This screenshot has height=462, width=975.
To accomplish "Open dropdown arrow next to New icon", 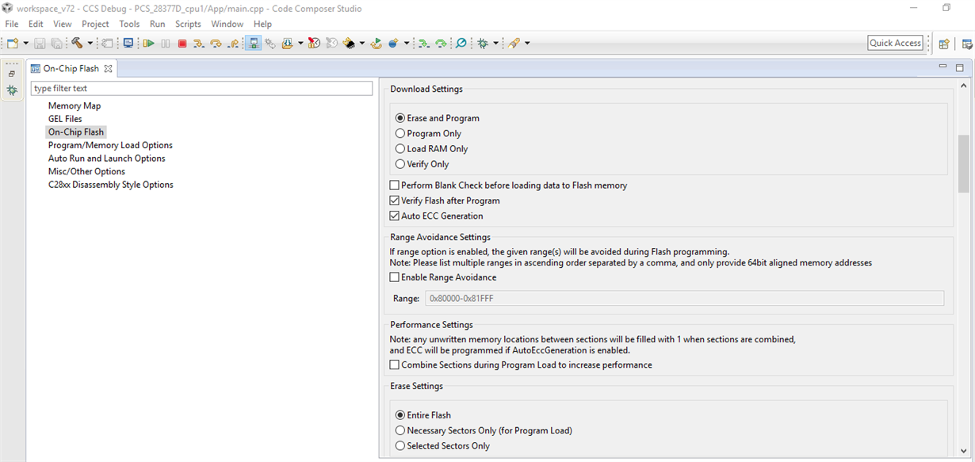I will point(26,44).
